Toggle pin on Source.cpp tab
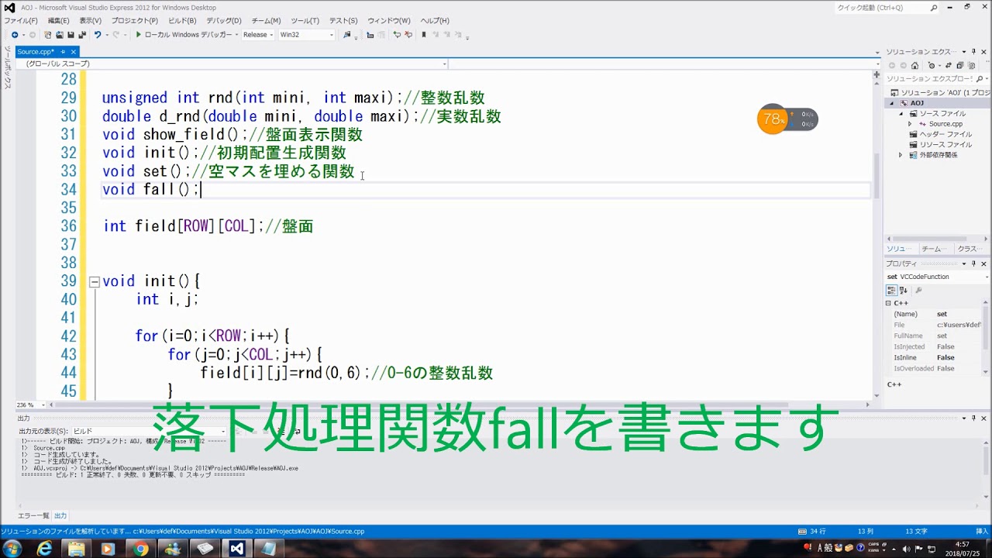Viewport: 992px width, 558px height. (63, 52)
